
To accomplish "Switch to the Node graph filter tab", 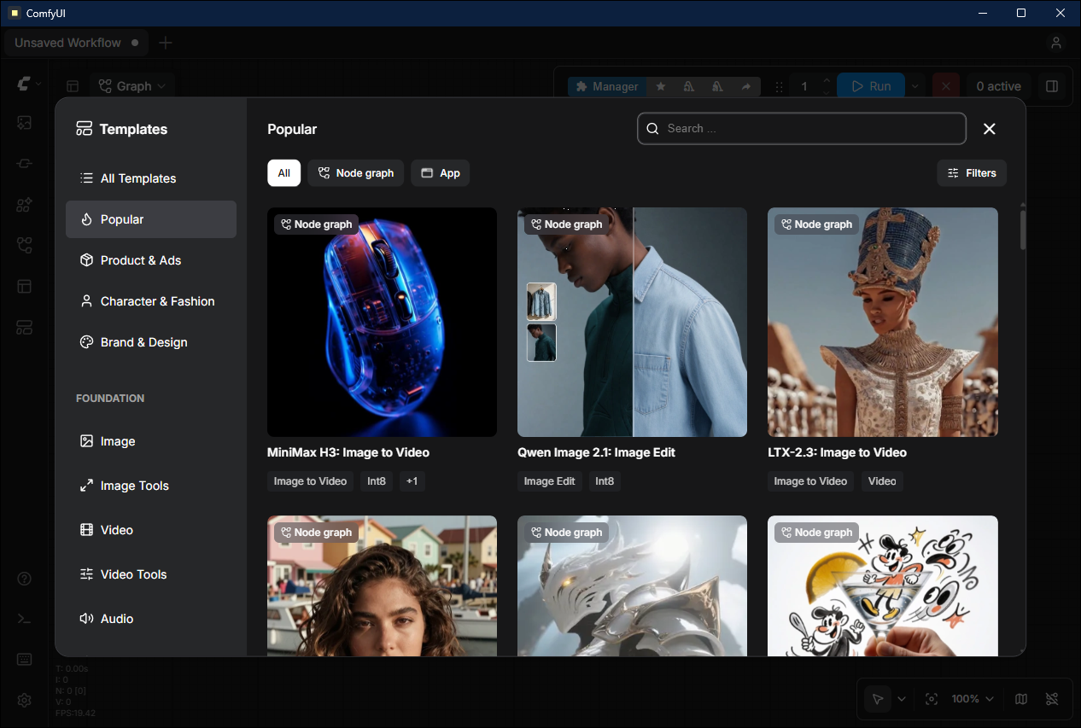I will (355, 173).
